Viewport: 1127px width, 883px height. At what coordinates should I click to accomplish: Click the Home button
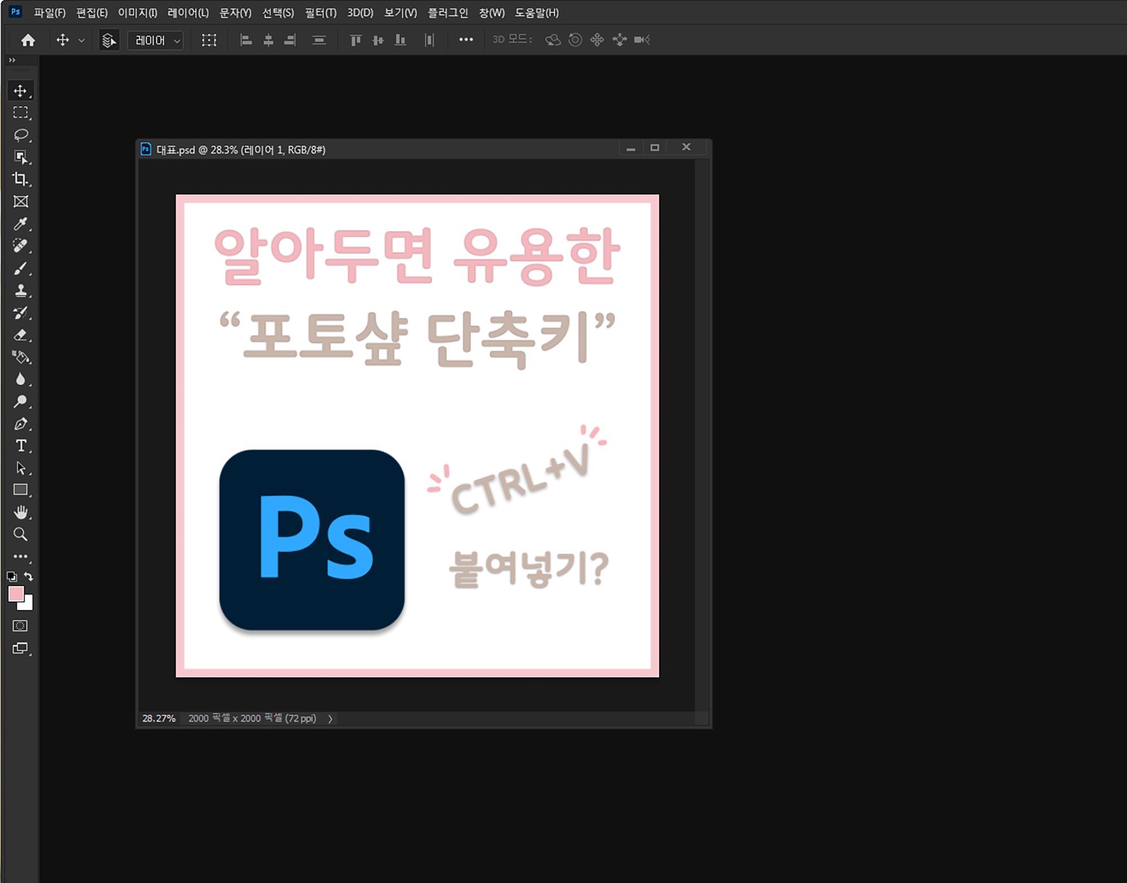pos(28,40)
